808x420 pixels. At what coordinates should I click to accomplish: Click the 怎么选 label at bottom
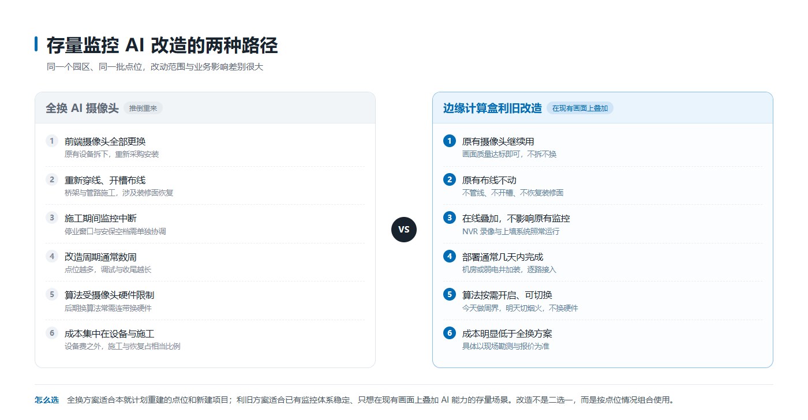[47, 400]
